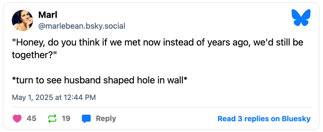Click Read 3 replies on Bluesky
Image resolution: width=323 pixels, height=132 pixels.
(264, 119)
